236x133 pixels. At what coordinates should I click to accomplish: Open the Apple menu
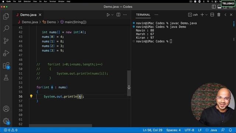(3, 1)
